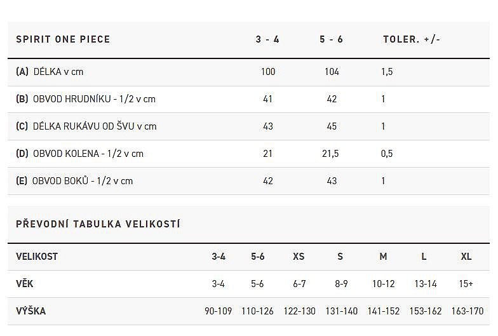Click the DÉLKA RUKÁVU OD ŠVU row label

(x=86, y=126)
